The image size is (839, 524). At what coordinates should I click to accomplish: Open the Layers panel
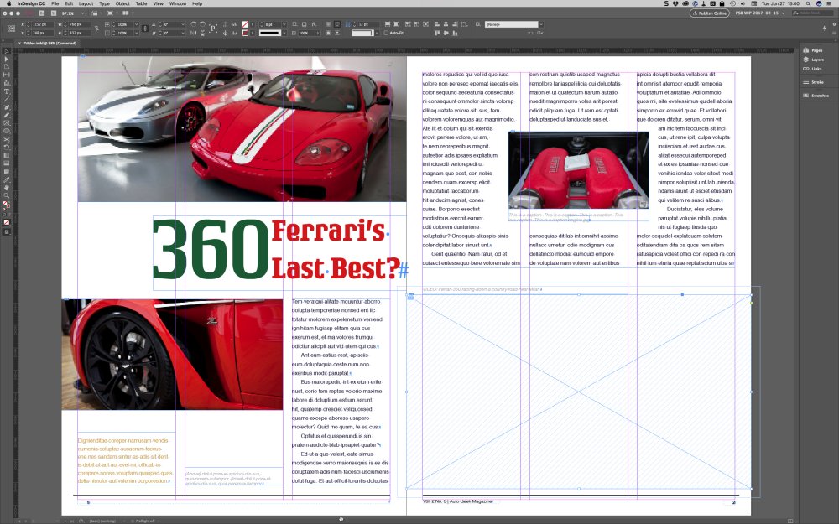point(813,60)
